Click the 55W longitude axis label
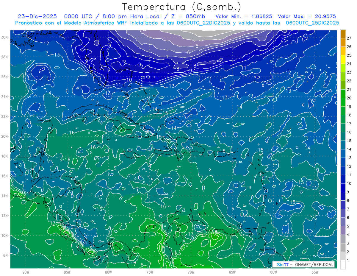Screen dimensions: 357x276 [x=315, y=272]
